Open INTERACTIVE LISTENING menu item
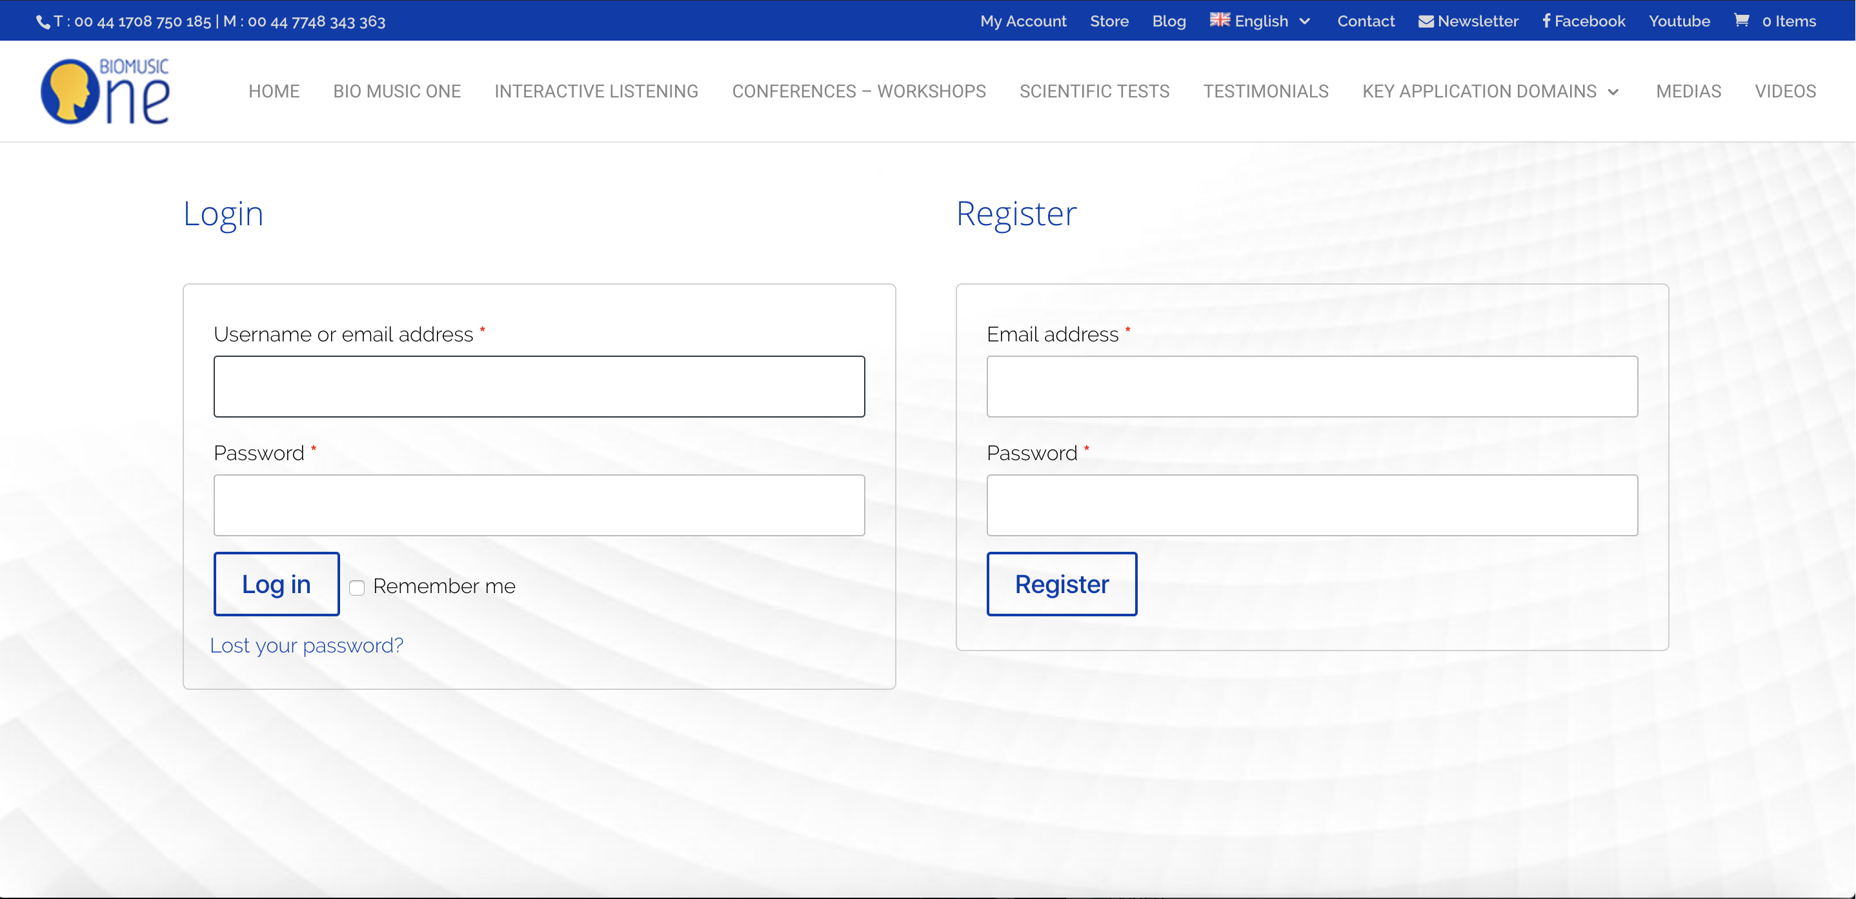 pos(596,92)
